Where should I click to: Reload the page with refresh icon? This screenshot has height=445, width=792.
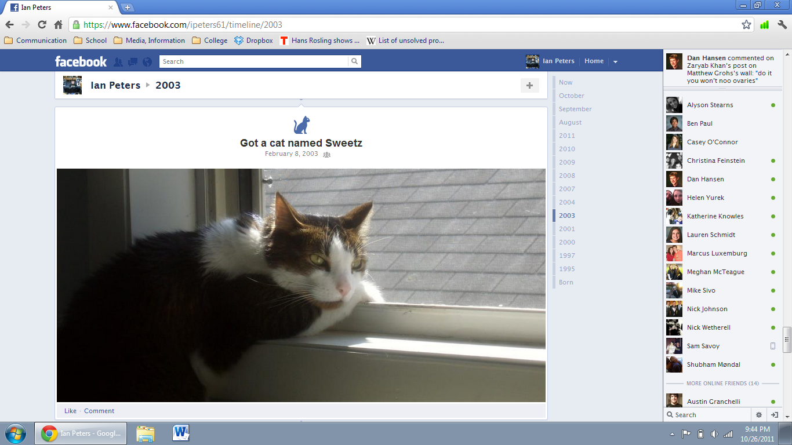click(x=42, y=25)
